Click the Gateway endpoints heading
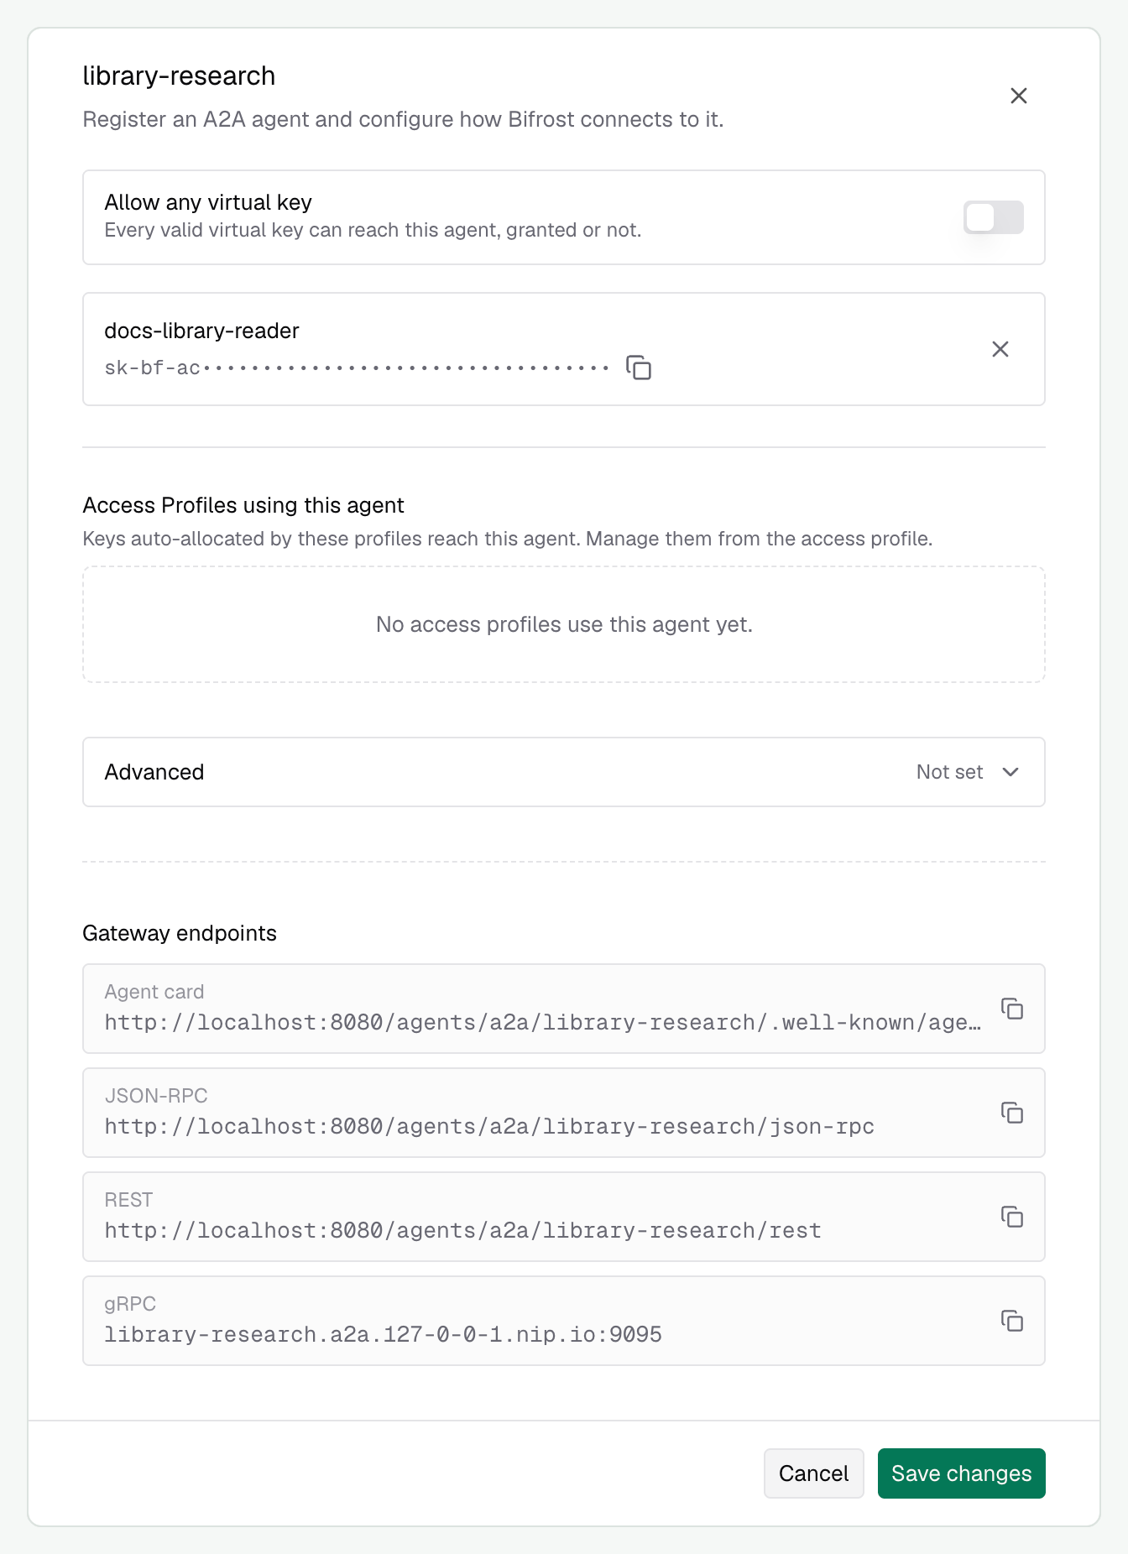This screenshot has width=1128, height=1554. 180,933
